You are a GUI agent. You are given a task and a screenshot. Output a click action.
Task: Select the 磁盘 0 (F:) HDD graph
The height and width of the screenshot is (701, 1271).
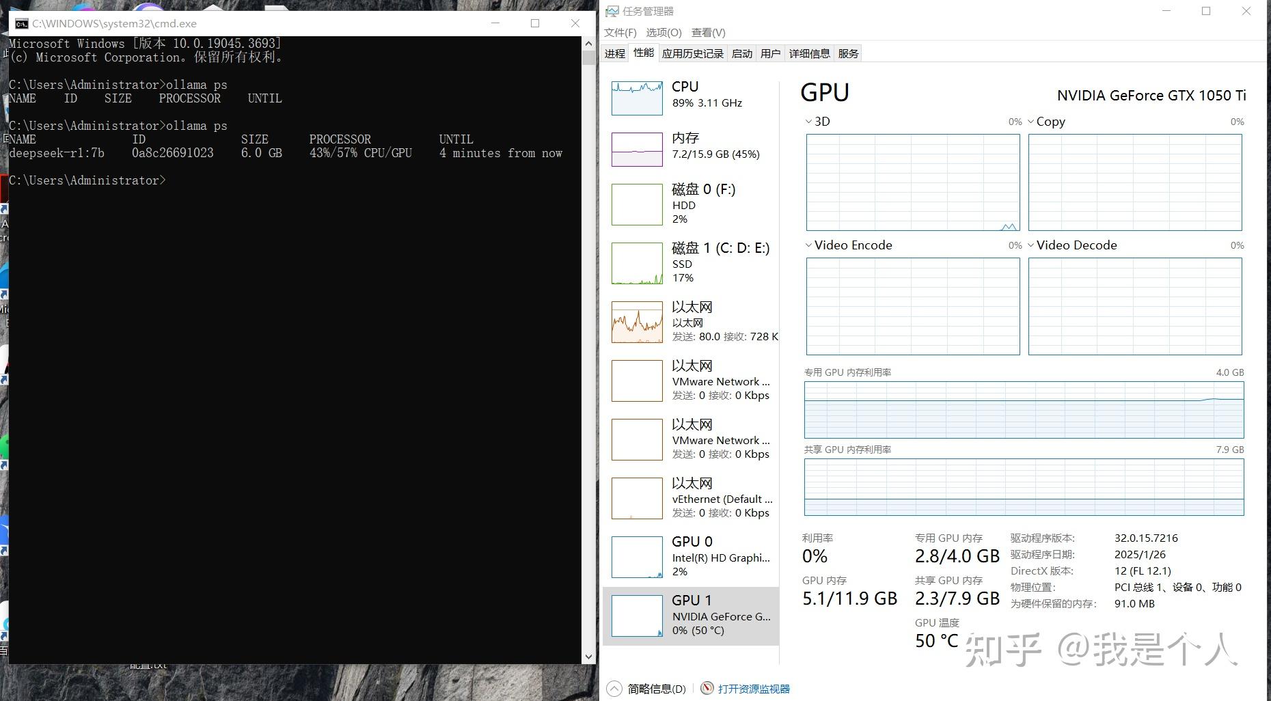pyautogui.click(x=689, y=204)
